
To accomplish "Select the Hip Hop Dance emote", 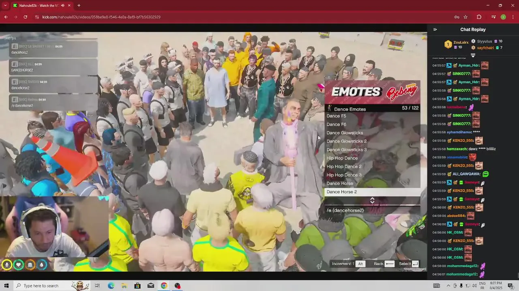I will click(x=372, y=158).
